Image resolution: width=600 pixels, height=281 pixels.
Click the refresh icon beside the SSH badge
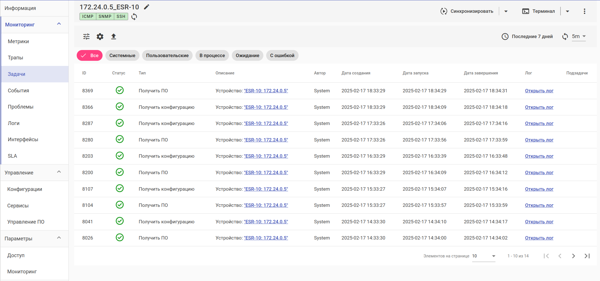pyautogui.click(x=134, y=16)
